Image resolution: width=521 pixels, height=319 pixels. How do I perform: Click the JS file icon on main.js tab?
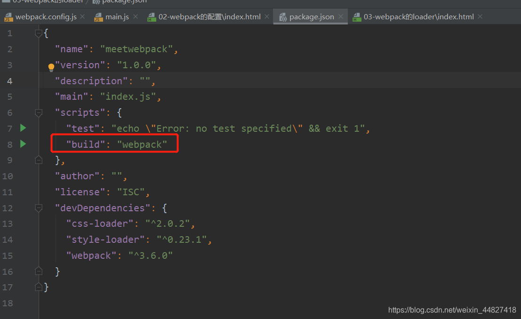[x=98, y=17]
